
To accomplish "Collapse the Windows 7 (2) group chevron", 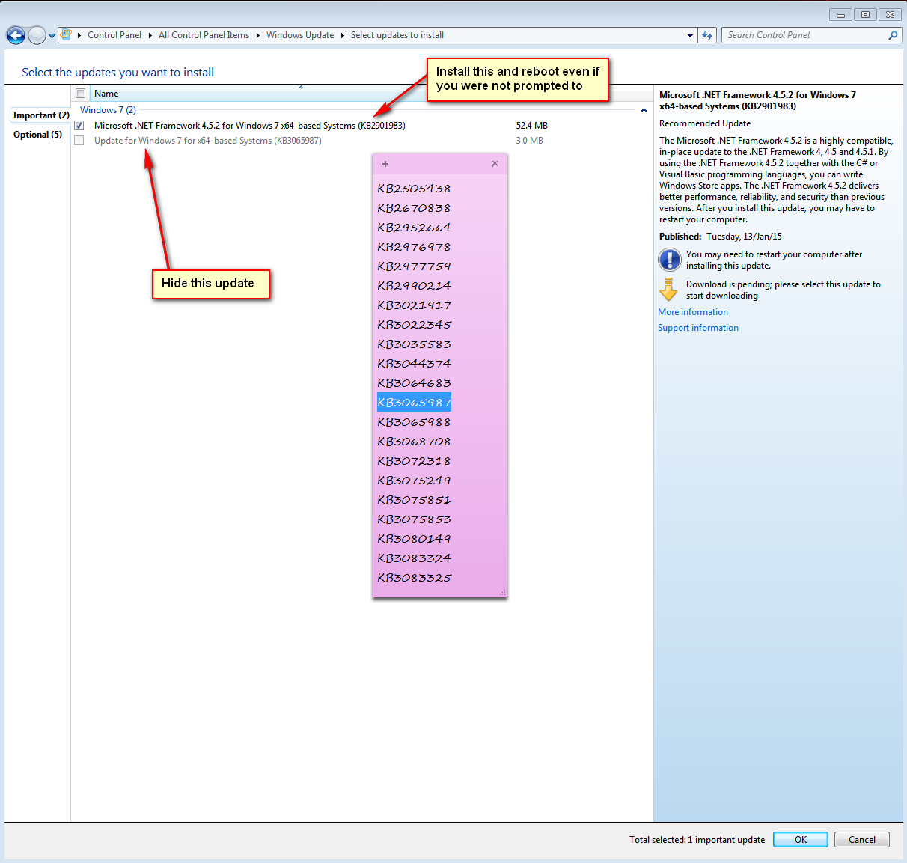I will (644, 110).
